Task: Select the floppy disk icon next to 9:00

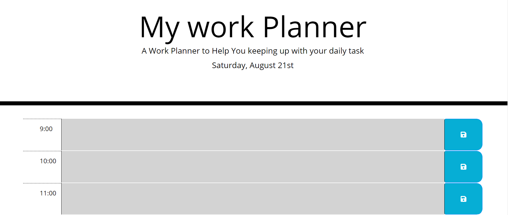Action: (463, 135)
